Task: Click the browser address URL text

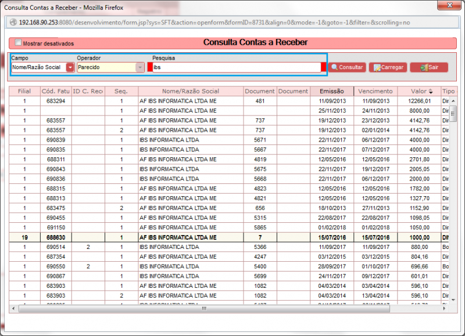Action: (x=214, y=22)
